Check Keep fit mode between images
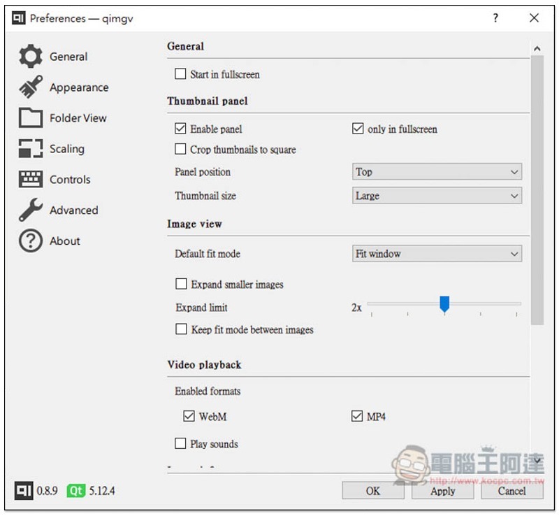This screenshot has width=559, height=516. [x=181, y=329]
